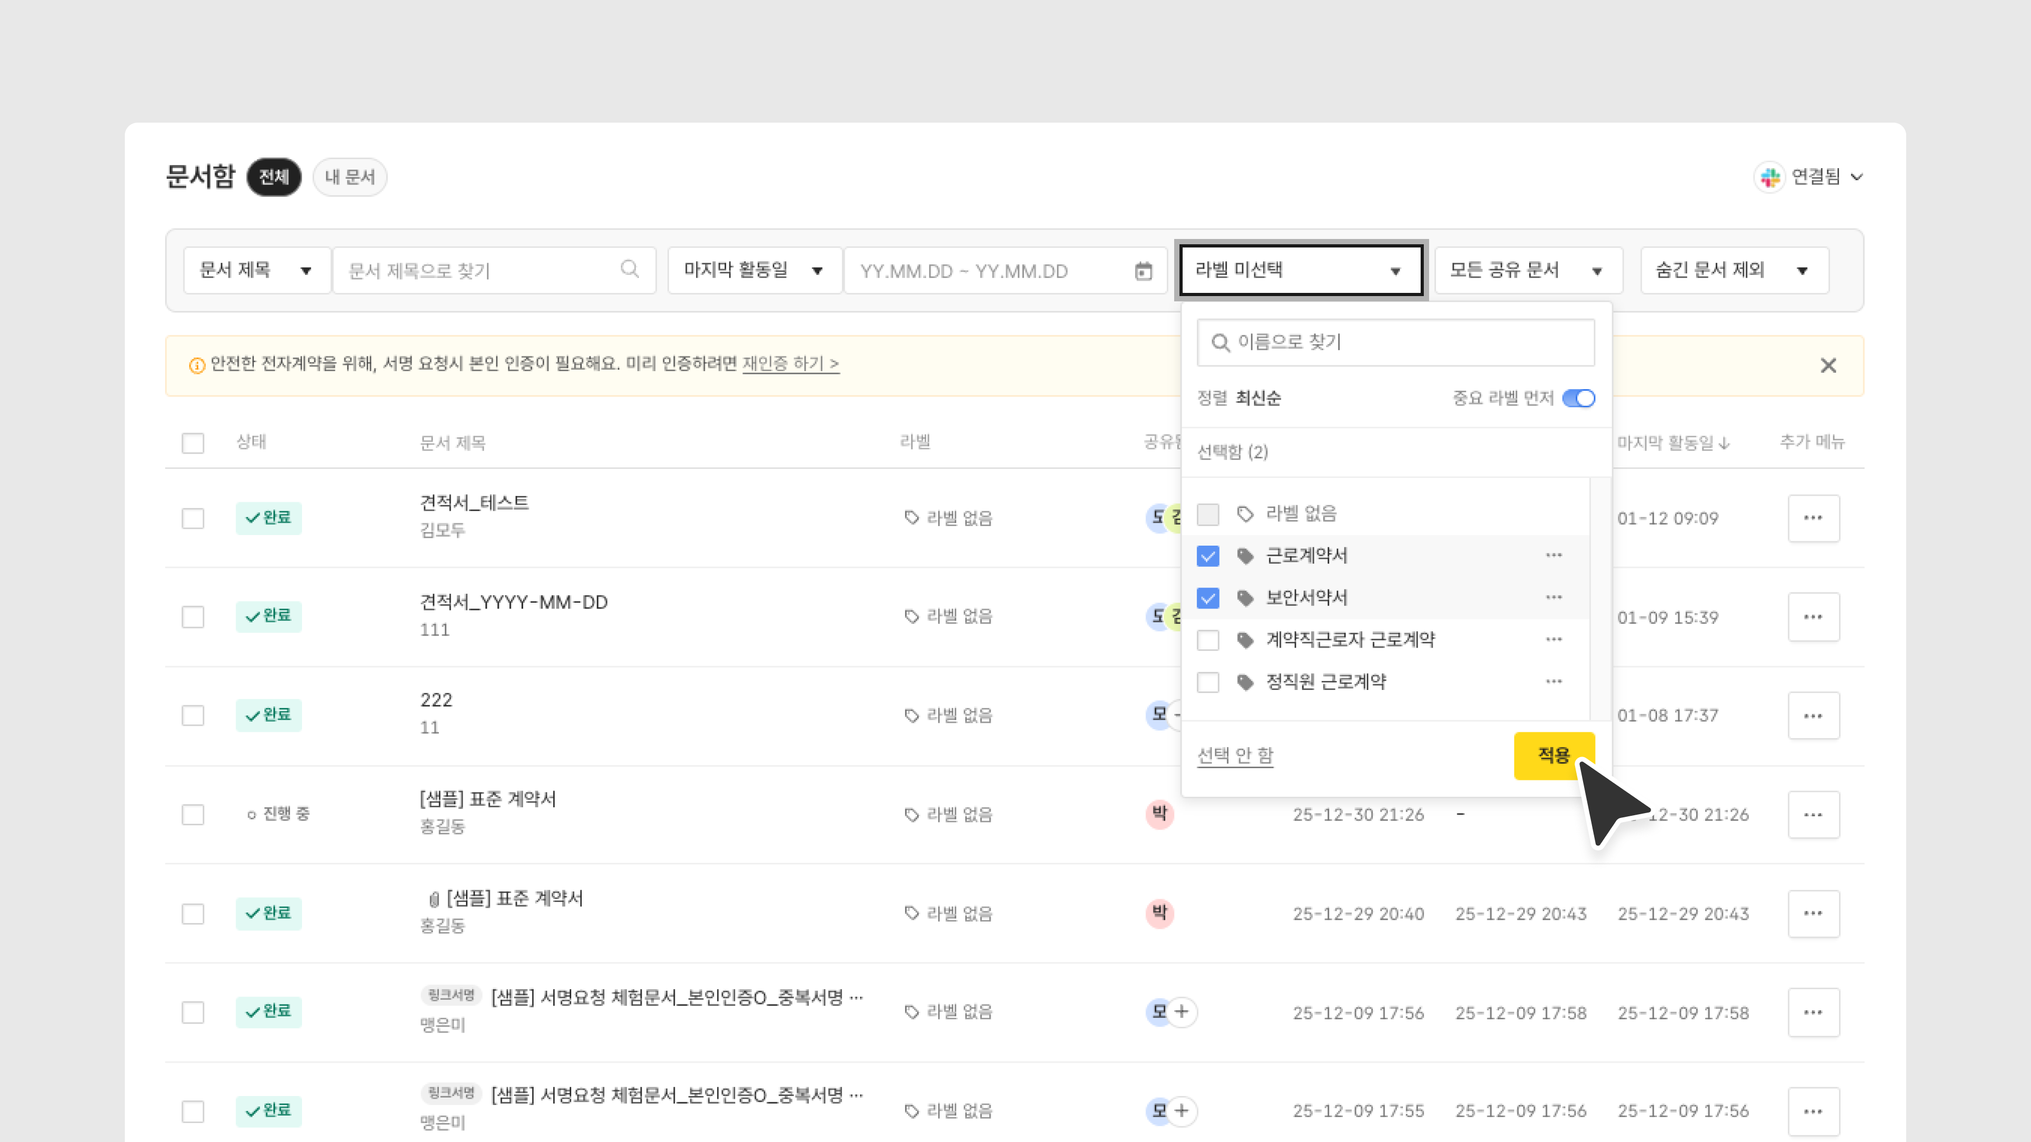The width and height of the screenshot is (2031, 1142).
Task: Open more options for 정직원 근로계약 label
Action: [x=1553, y=681]
